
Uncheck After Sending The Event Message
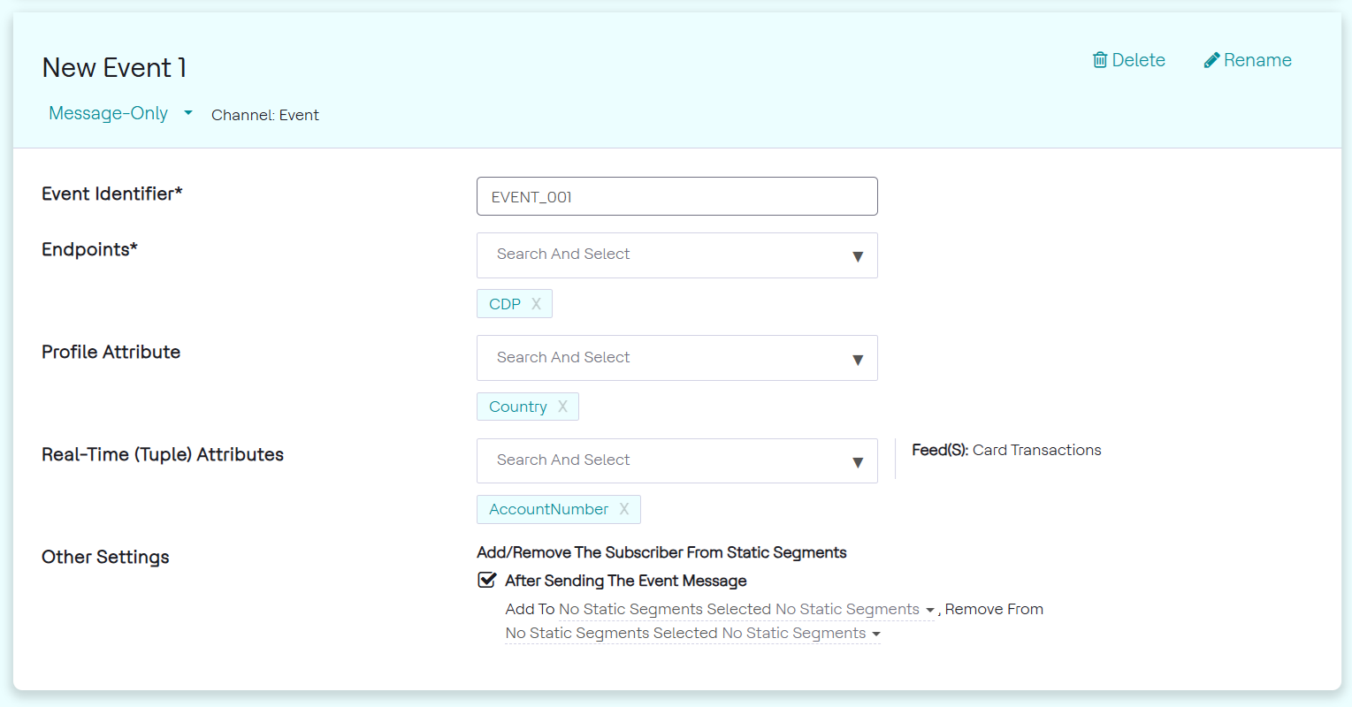coord(486,581)
